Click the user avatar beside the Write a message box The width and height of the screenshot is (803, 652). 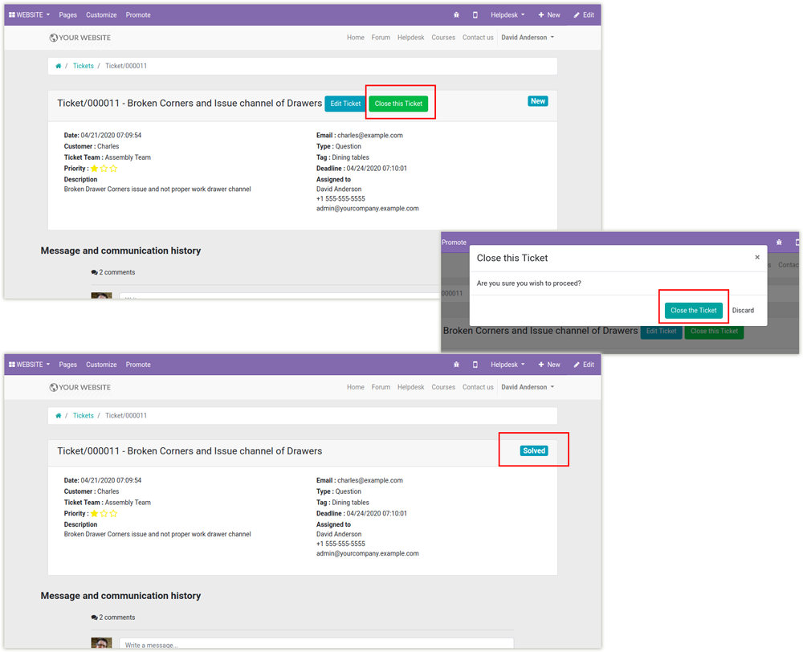(x=101, y=644)
